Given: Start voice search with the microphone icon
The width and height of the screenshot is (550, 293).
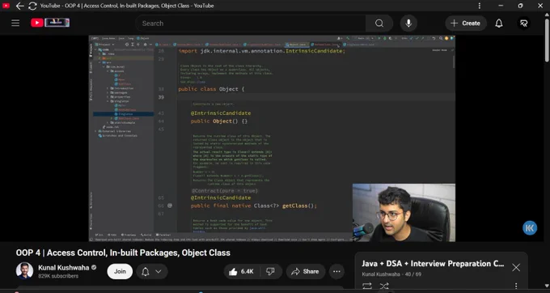Looking at the screenshot, I should click(x=408, y=23).
